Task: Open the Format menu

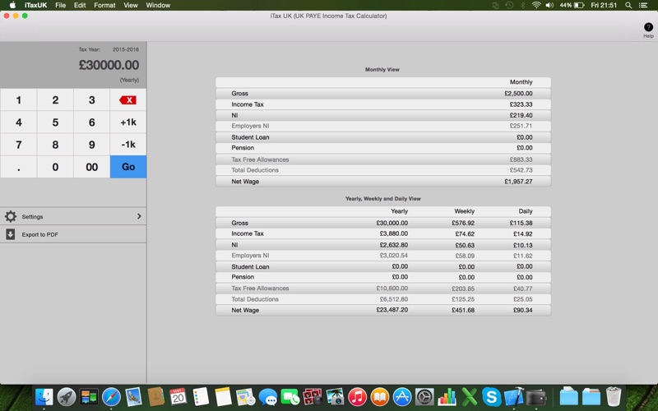Action: click(x=104, y=5)
